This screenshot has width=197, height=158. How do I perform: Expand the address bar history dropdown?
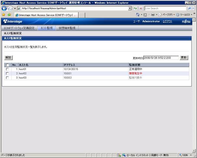tap(130, 8)
